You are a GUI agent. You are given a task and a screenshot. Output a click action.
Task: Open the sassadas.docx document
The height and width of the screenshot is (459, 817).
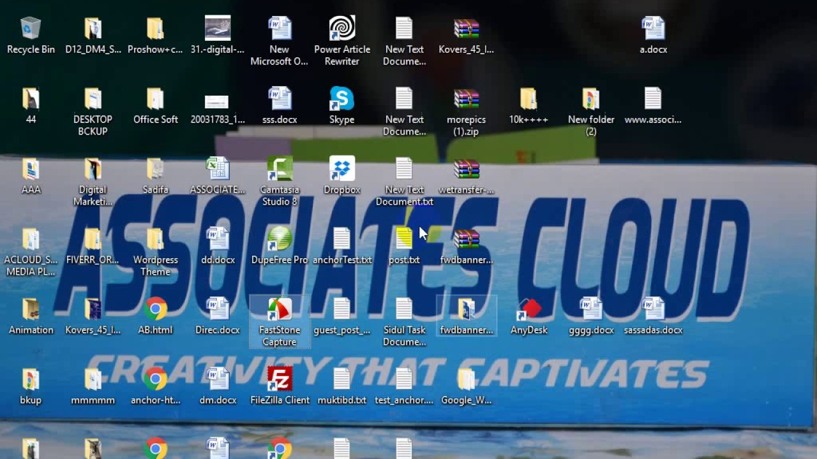[x=654, y=316]
